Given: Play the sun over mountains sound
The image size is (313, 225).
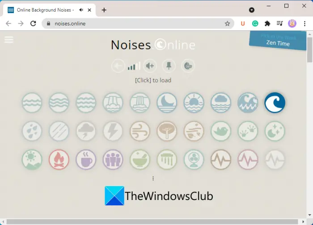Looking at the screenshot, I should click(x=32, y=159).
